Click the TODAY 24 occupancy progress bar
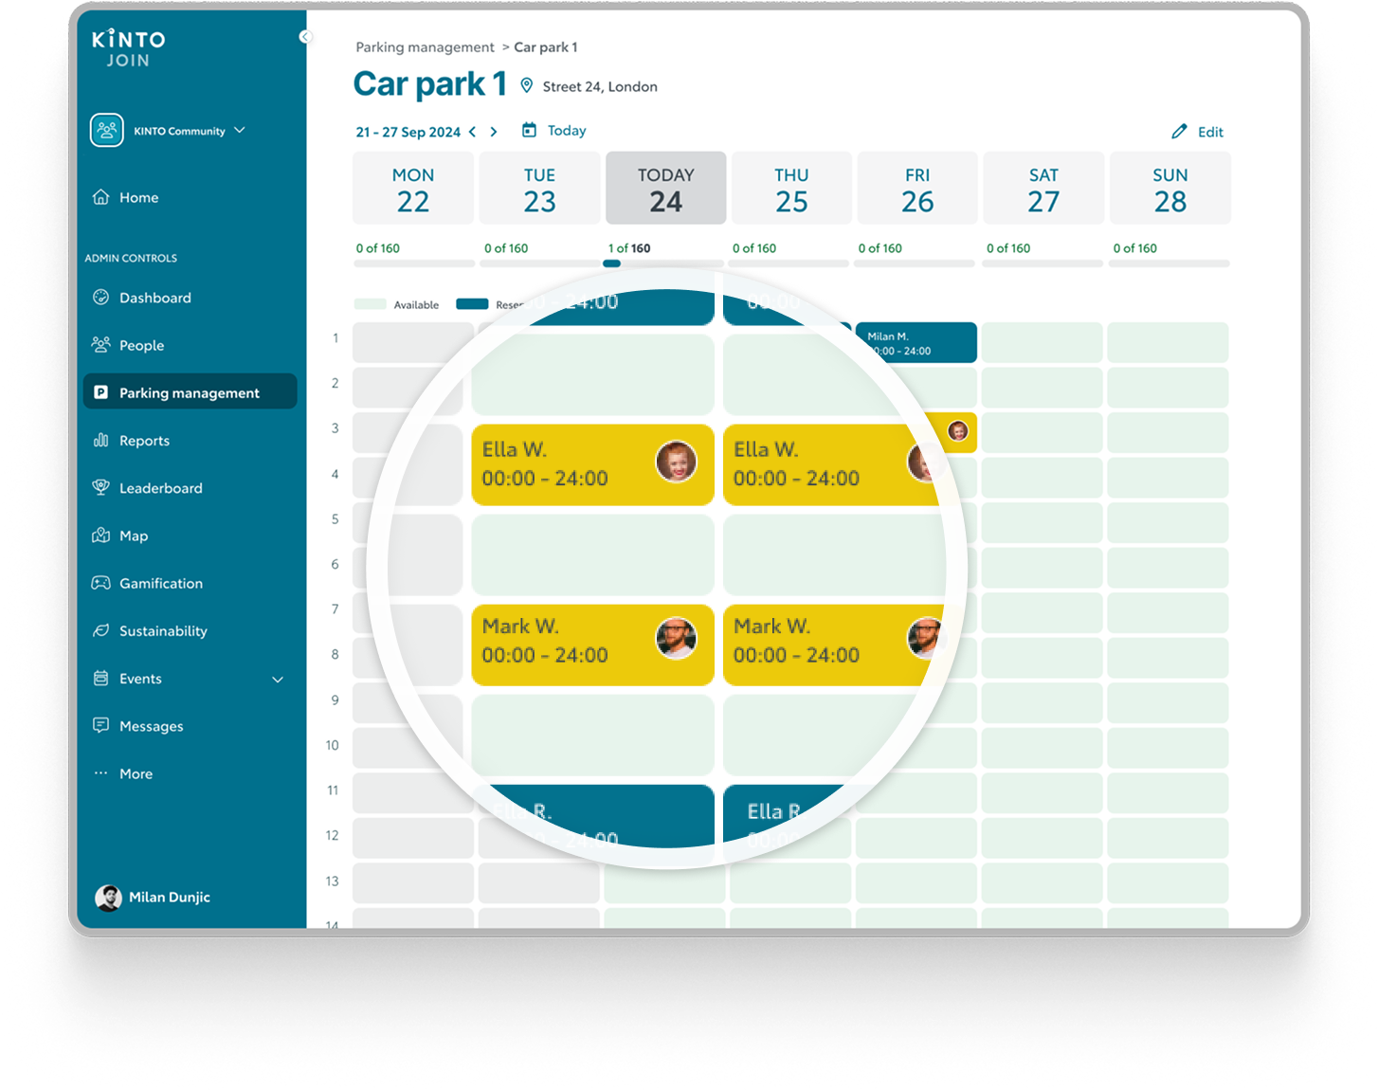Screen dimensions: 1378x1090 tap(665, 263)
